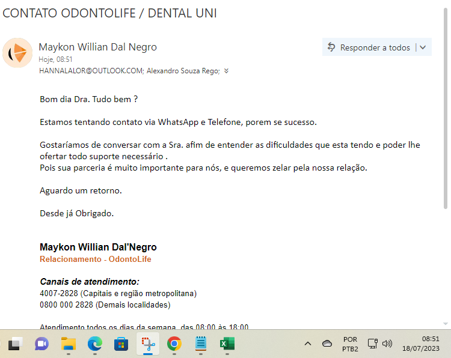Open the purple video chat app in taskbar
The width and height of the screenshot is (451, 358).
tap(41, 344)
